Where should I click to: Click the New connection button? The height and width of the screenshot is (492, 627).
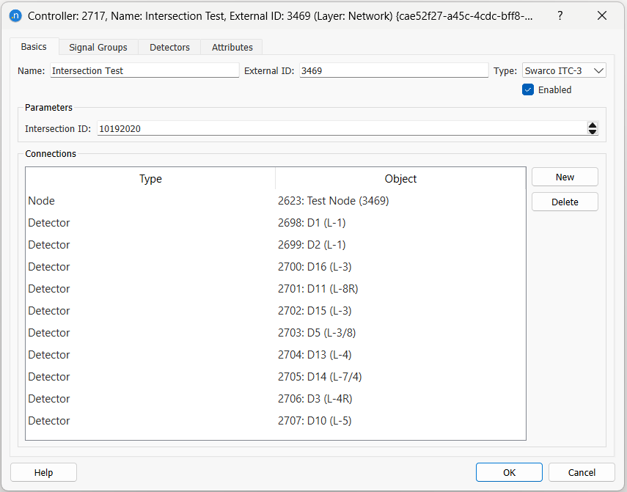coord(565,177)
